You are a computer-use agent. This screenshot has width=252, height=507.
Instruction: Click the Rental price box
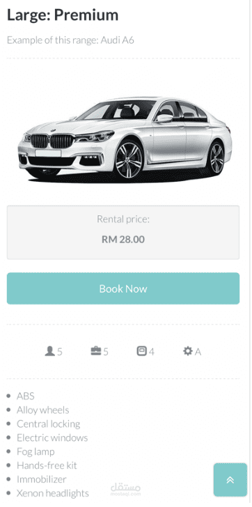[123, 232]
